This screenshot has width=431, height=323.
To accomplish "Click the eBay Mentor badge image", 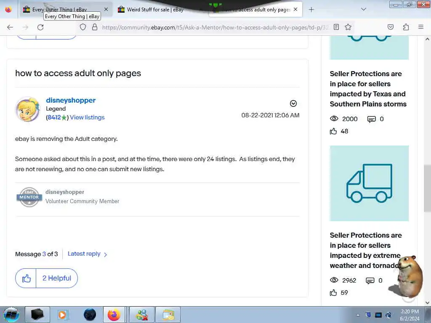I will pos(29,197).
